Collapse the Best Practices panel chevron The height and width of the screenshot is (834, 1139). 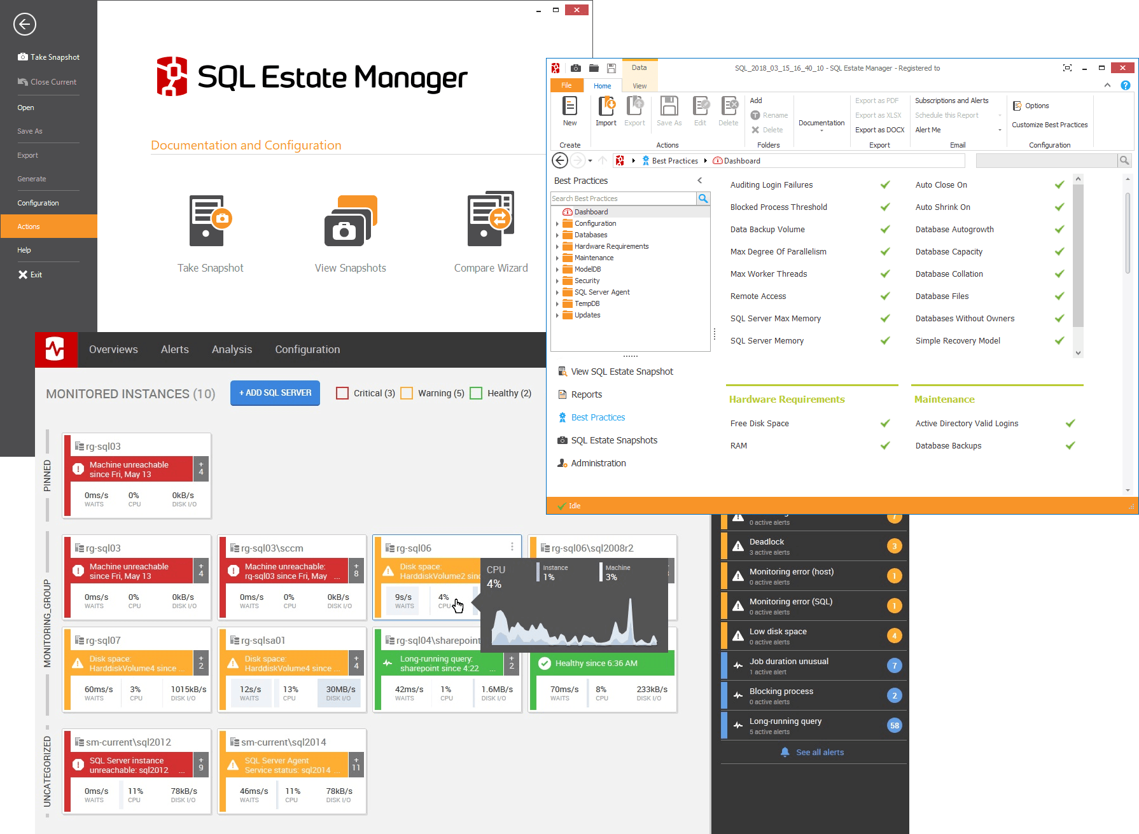coord(700,181)
